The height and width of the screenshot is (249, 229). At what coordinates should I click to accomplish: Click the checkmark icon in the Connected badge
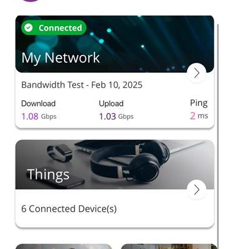(x=28, y=27)
